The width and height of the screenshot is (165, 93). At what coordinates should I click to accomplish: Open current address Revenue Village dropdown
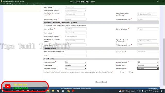pos(76,10)
